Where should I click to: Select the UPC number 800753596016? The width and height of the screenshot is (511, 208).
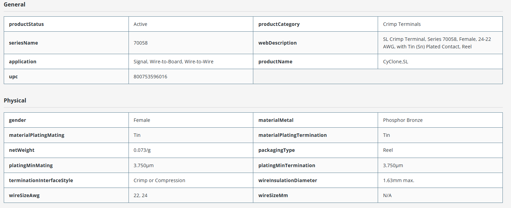point(150,77)
